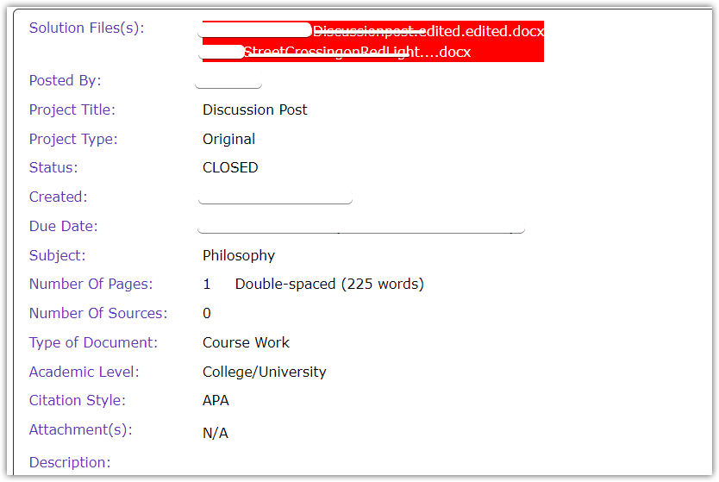Select the Discussion Post project title
The image size is (719, 482).
click(255, 110)
